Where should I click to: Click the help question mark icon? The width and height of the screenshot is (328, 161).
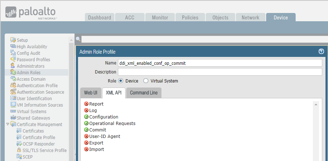pyautogui.click(x=321, y=52)
